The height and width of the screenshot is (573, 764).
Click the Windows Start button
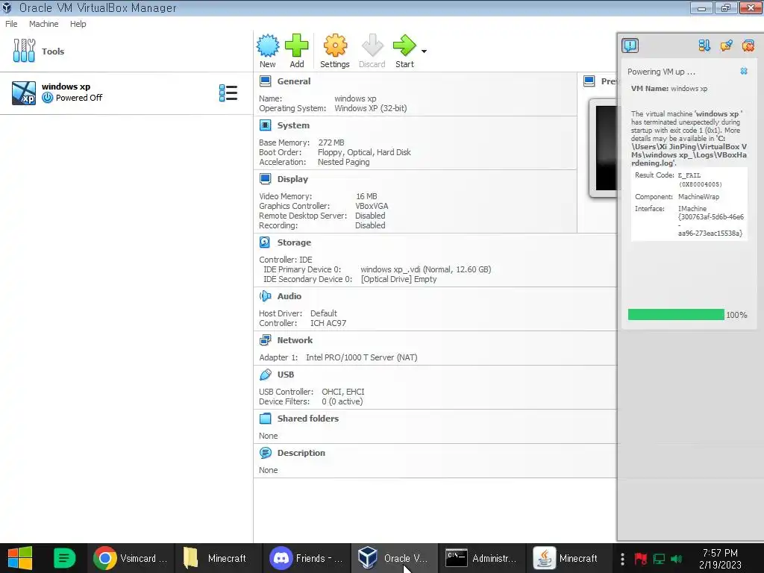(x=19, y=558)
